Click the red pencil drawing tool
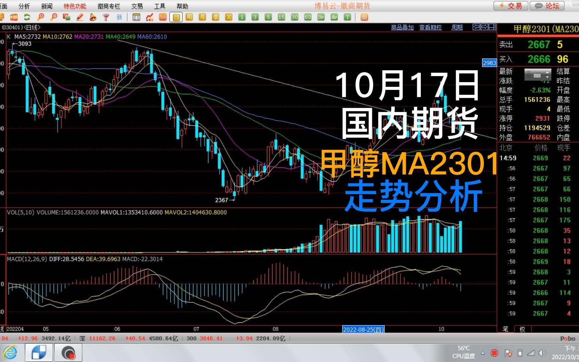Viewport: 579px width, 362px height. [80, 17]
